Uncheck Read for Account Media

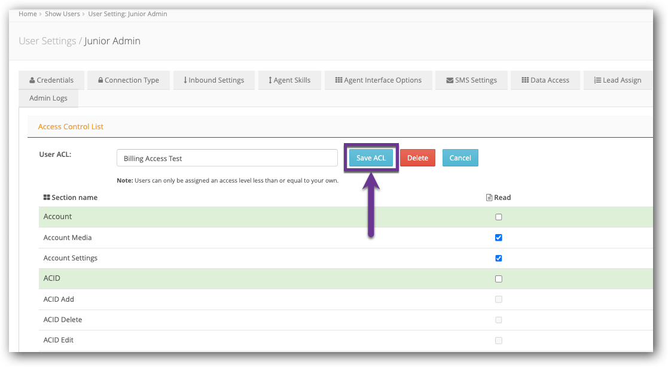499,238
